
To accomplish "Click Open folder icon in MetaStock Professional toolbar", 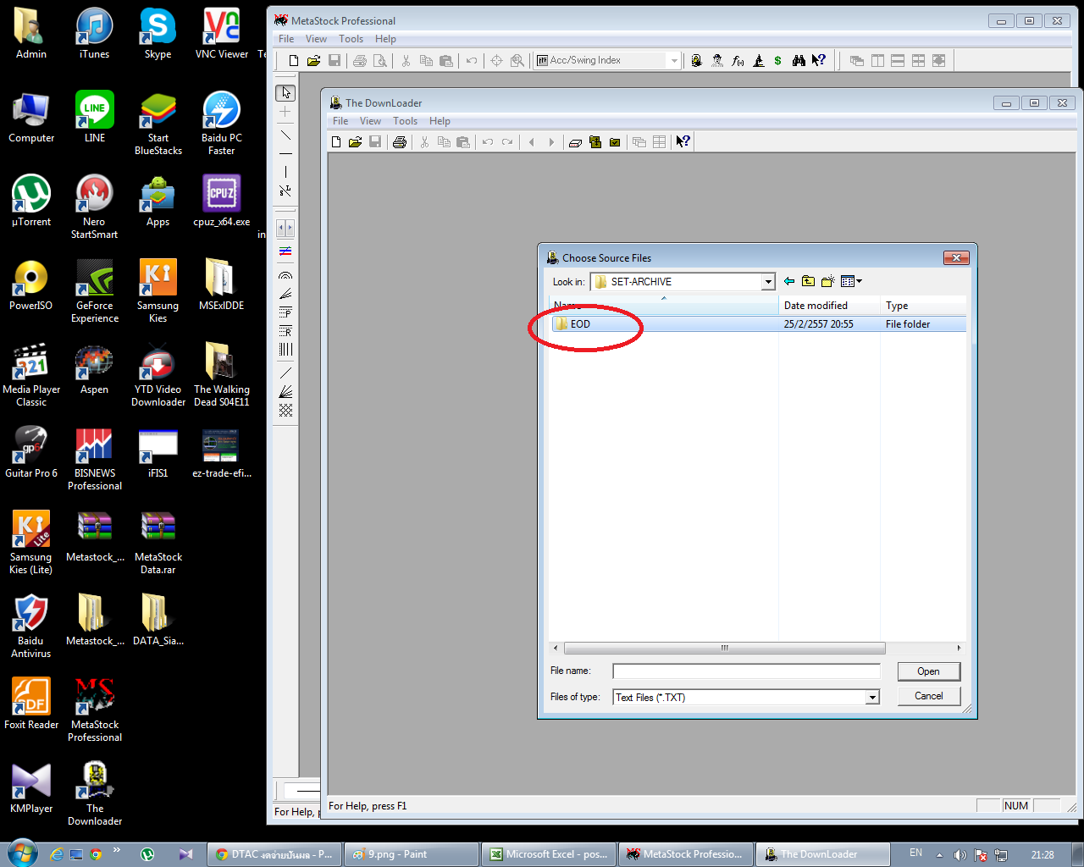I will click(313, 60).
